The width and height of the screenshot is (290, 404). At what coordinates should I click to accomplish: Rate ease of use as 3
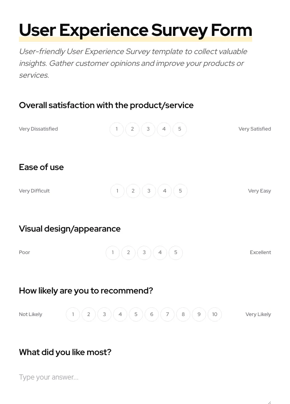coord(149,191)
